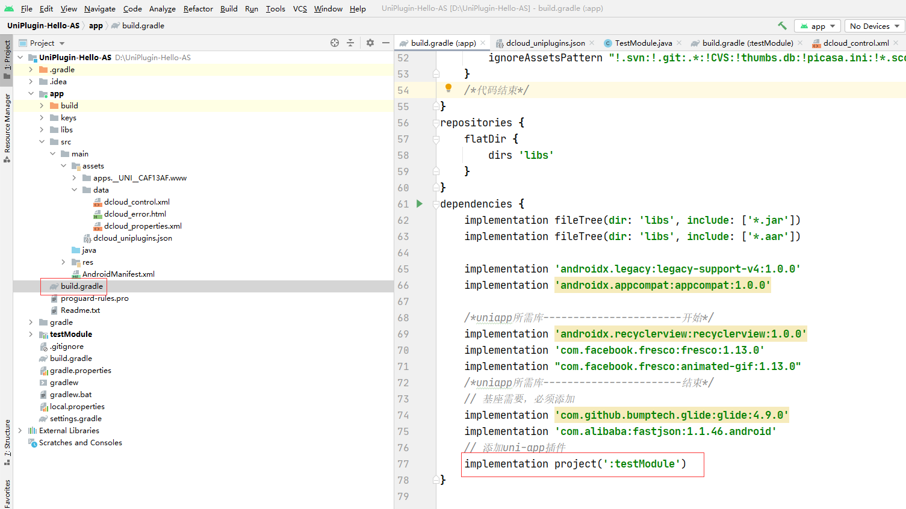Expand the libs folder
Screen dimensions: 906x509
pyautogui.click(x=42, y=129)
